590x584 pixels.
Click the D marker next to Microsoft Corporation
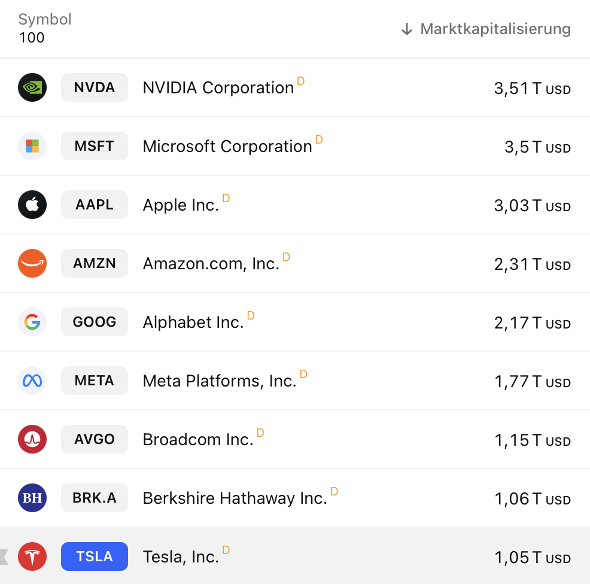pyautogui.click(x=319, y=139)
